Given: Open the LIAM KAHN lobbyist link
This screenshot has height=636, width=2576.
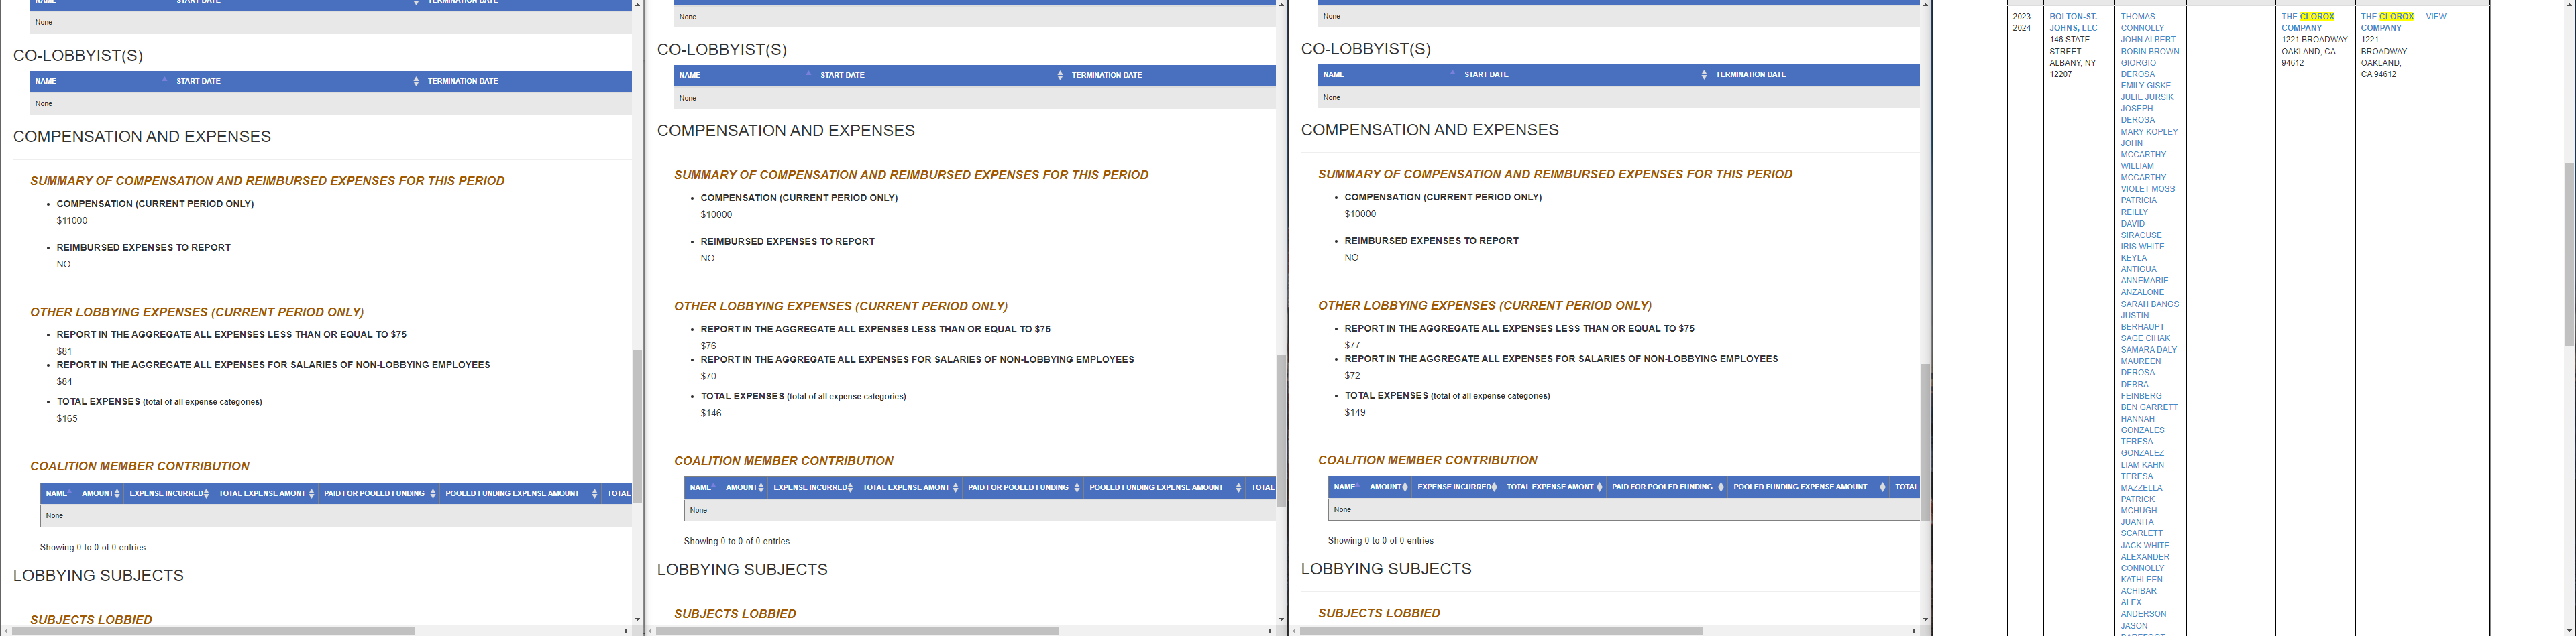Looking at the screenshot, I should tap(2142, 465).
